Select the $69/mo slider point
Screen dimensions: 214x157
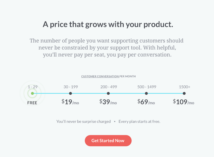coord(146,93)
